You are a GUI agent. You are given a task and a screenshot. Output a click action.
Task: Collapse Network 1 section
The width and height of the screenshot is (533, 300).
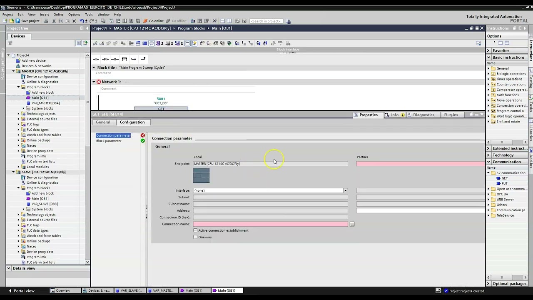click(94, 82)
